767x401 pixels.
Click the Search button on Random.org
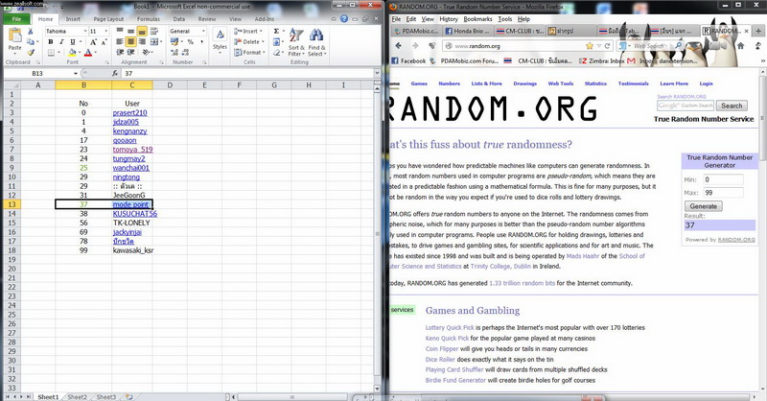[x=732, y=106]
